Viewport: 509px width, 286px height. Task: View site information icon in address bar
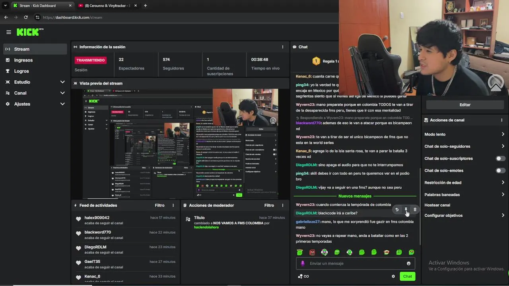[x=37, y=17]
